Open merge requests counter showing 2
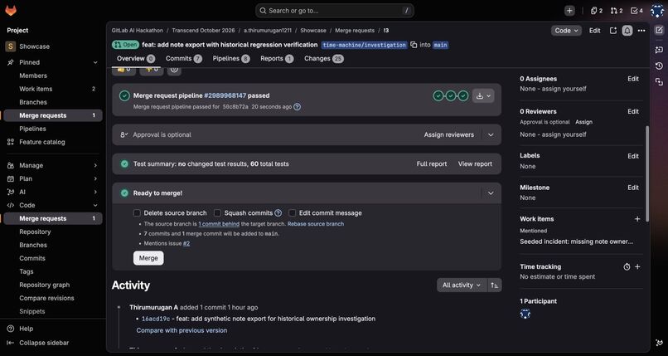 click(x=617, y=11)
